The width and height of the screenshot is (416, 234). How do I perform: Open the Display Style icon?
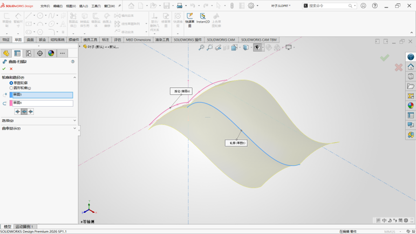point(246,47)
